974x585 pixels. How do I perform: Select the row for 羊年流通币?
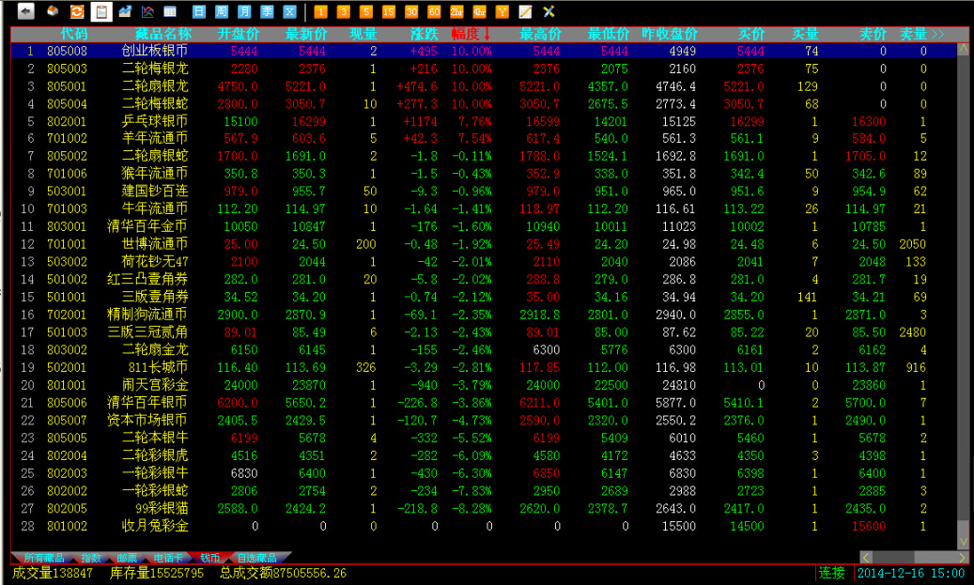pyautogui.click(x=484, y=138)
